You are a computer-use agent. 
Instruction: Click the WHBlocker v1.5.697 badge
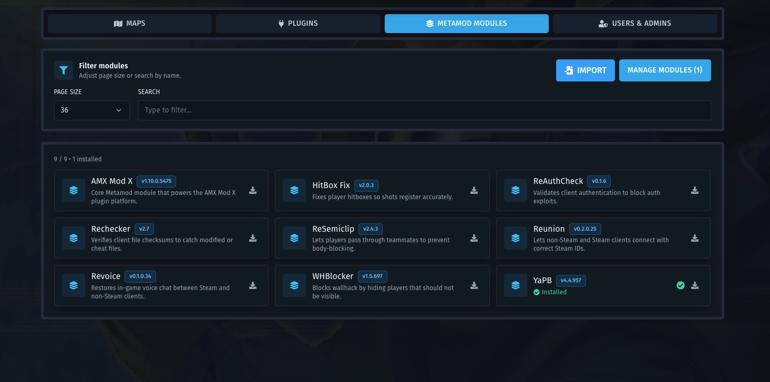372,276
